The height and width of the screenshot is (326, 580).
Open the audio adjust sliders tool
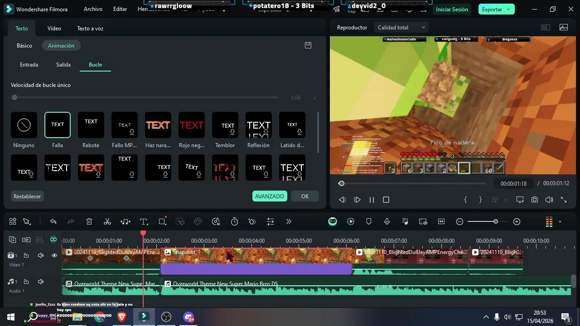point(271,221)
